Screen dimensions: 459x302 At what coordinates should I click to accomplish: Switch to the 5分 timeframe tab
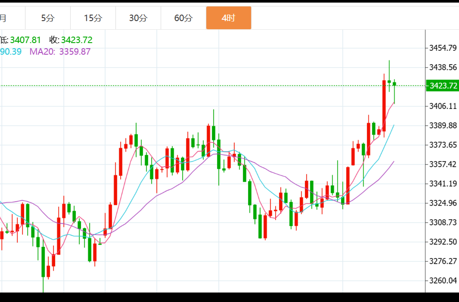coord(48,18)
